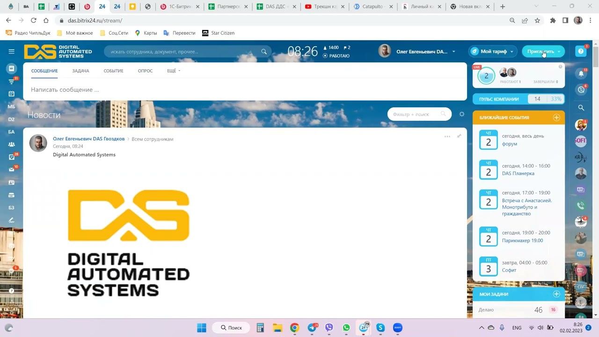599x337 pixels.
Task: Open the Делаю tasks count row
Action: [x=519, y=310]
